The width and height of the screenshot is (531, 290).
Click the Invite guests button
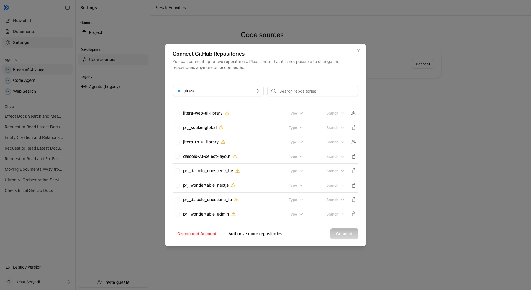[113, 282]
